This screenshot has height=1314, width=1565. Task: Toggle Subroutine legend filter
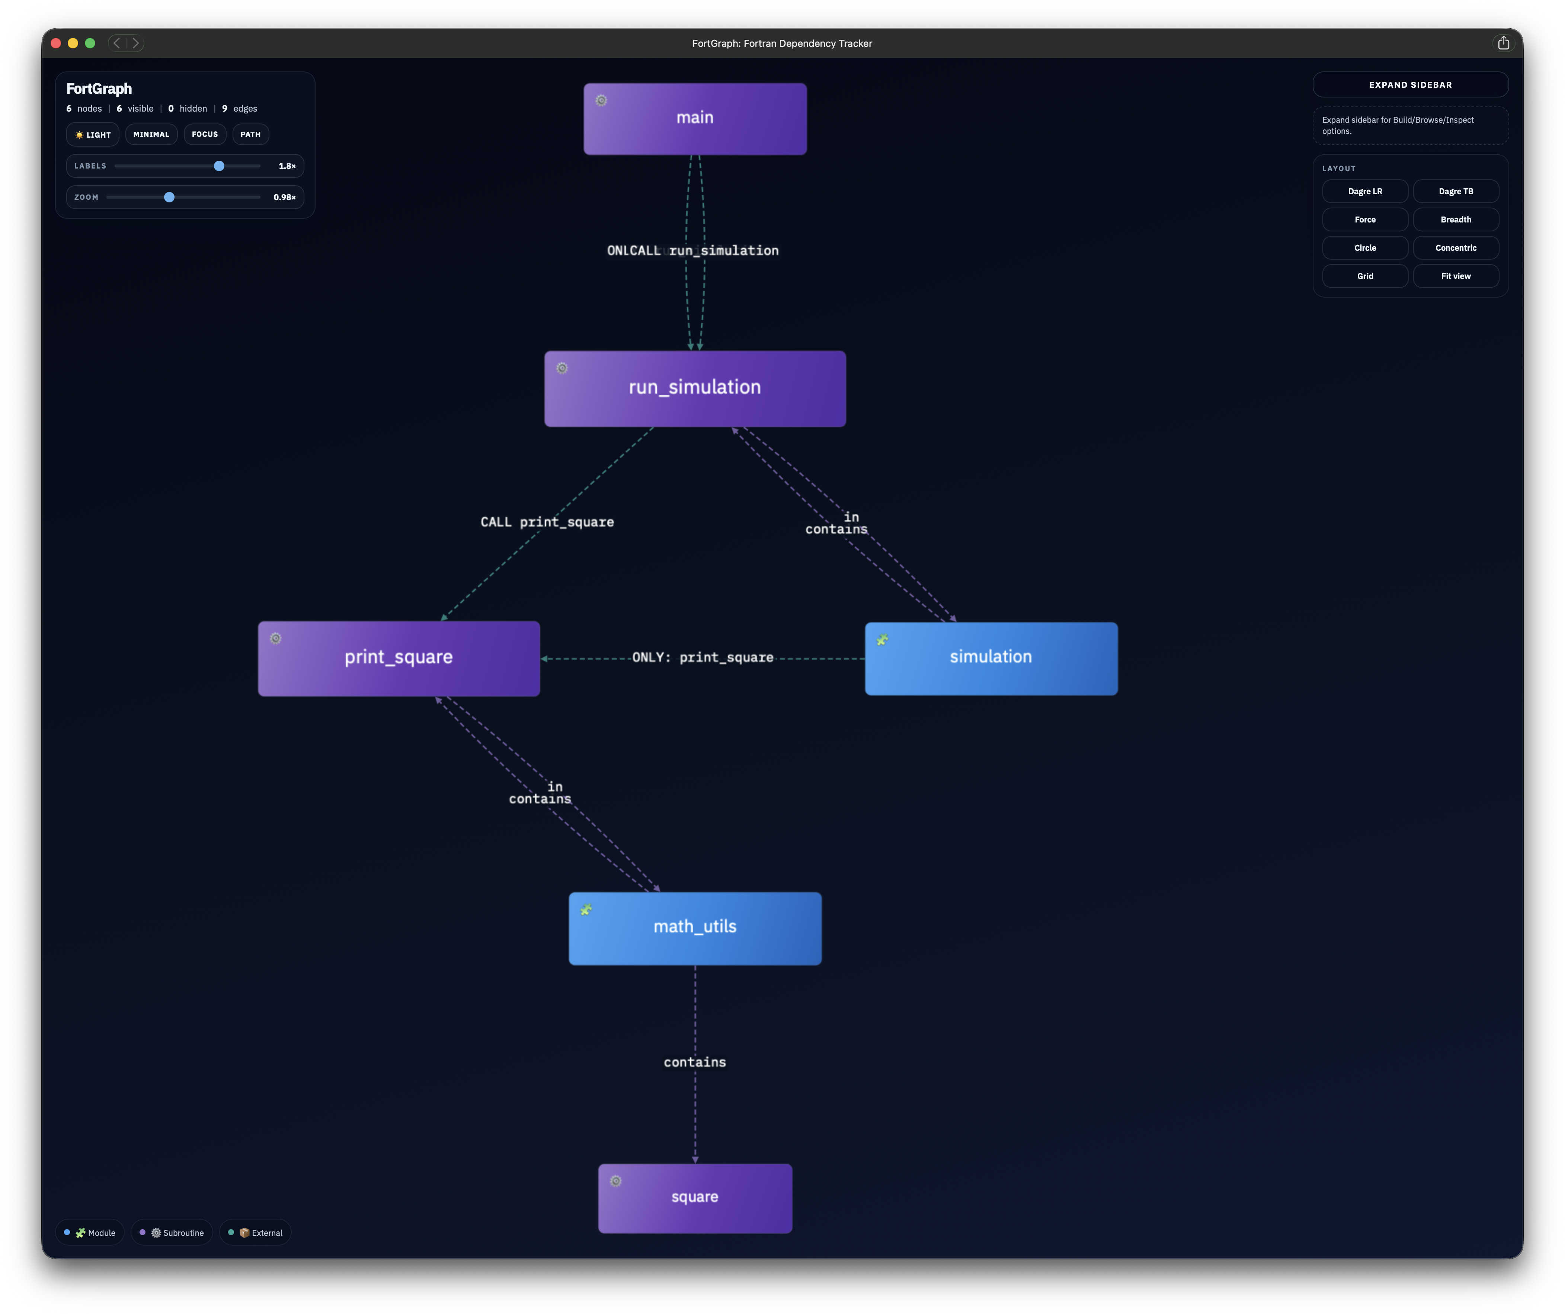(x=172, y=1233)
